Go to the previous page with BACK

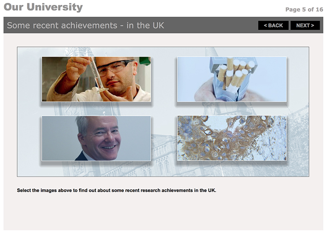pos(273,25)
